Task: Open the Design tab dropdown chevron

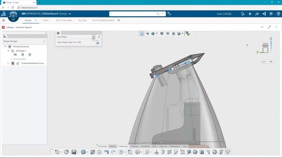Action: coord(35,20)
